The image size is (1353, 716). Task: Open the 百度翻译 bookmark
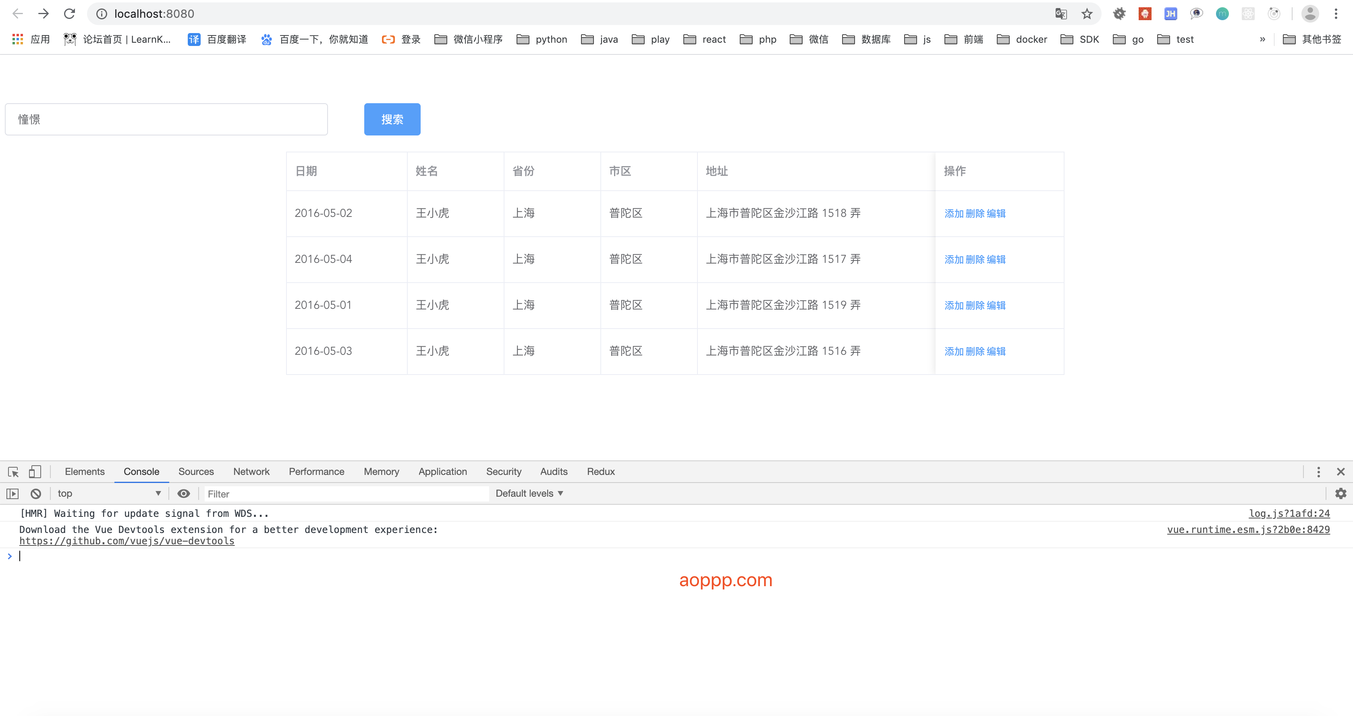point(217,40)
